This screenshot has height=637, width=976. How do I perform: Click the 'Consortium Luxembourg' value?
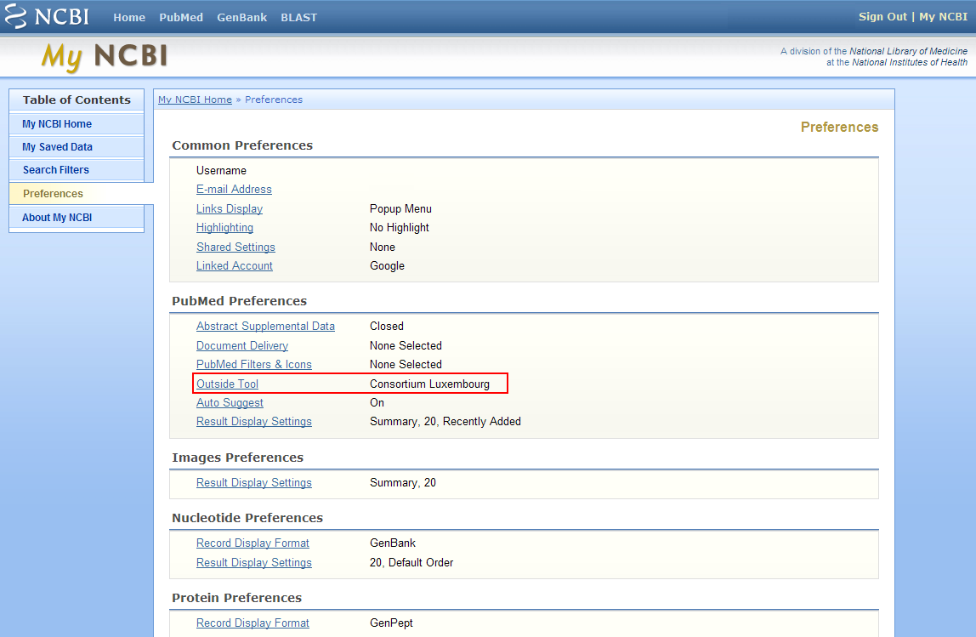point(429,384)
